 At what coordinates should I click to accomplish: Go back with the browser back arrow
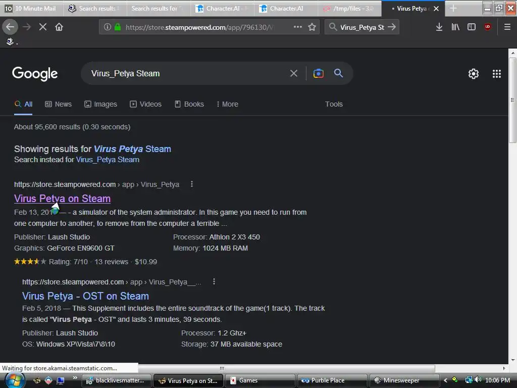(x=10, y=27)
